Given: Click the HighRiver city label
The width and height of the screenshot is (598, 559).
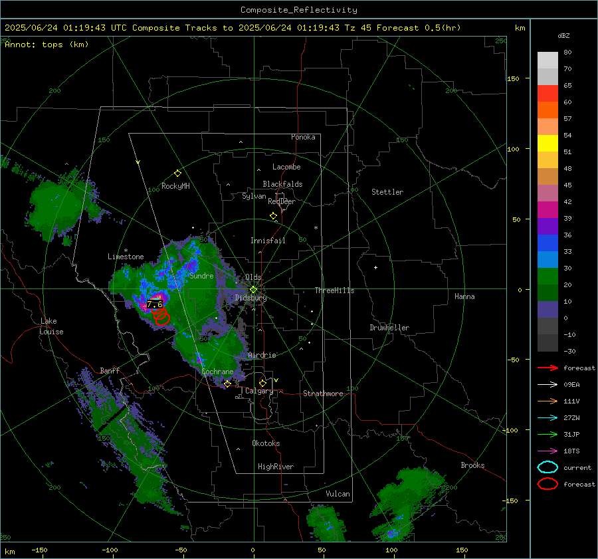Looking at the screenshot, I should pos(276,467).
